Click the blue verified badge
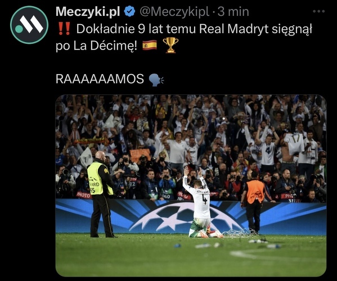 click(x=130, y=12)
